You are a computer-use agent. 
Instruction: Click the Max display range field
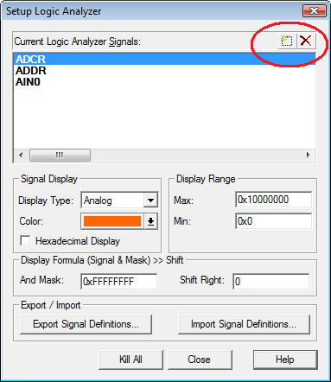273,200
